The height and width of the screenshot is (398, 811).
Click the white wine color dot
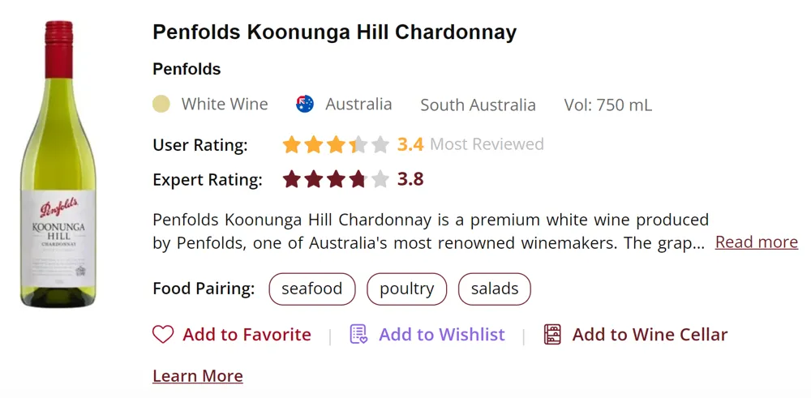(x=161, y=104)
